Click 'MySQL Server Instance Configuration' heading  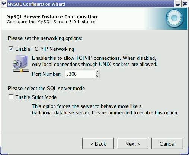coord(52,17)
